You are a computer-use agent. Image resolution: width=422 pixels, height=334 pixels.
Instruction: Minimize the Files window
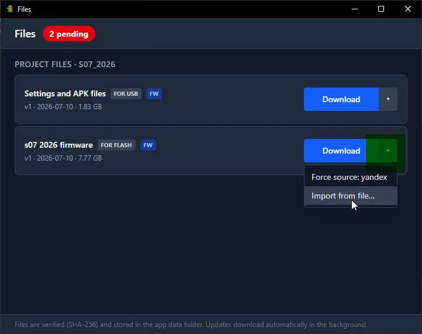point(355,9)
